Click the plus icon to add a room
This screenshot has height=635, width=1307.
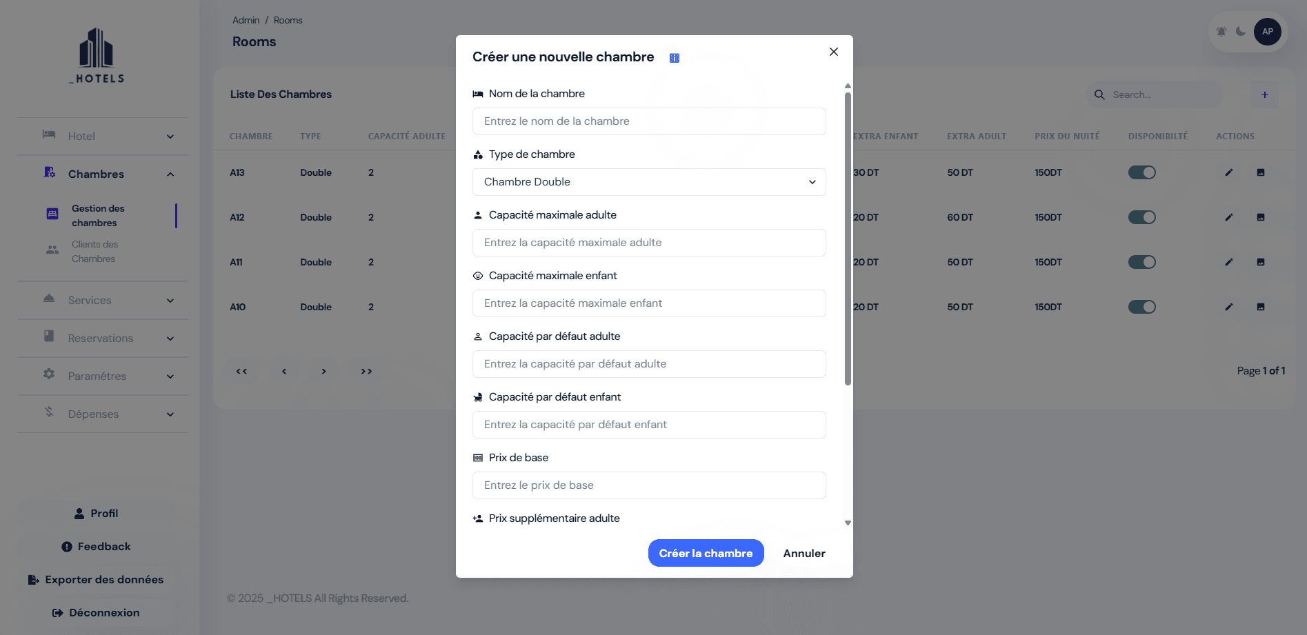point(1265,95)
